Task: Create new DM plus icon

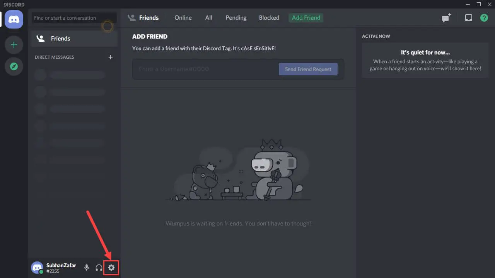Action: tap(110, 57)
